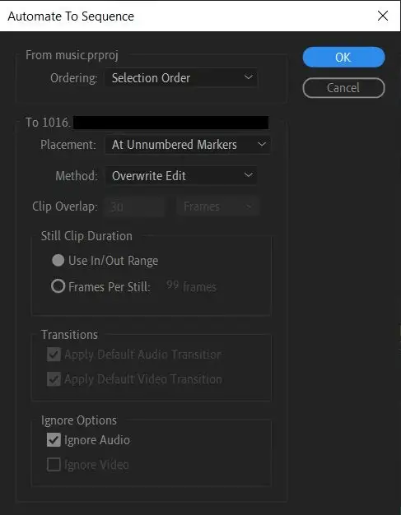Image resolution: width=401 pixels, height=515 pixels.
Task: Click the 99 frames per still value
Action: click(173, 285)
